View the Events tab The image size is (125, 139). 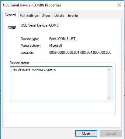[73, 16]
